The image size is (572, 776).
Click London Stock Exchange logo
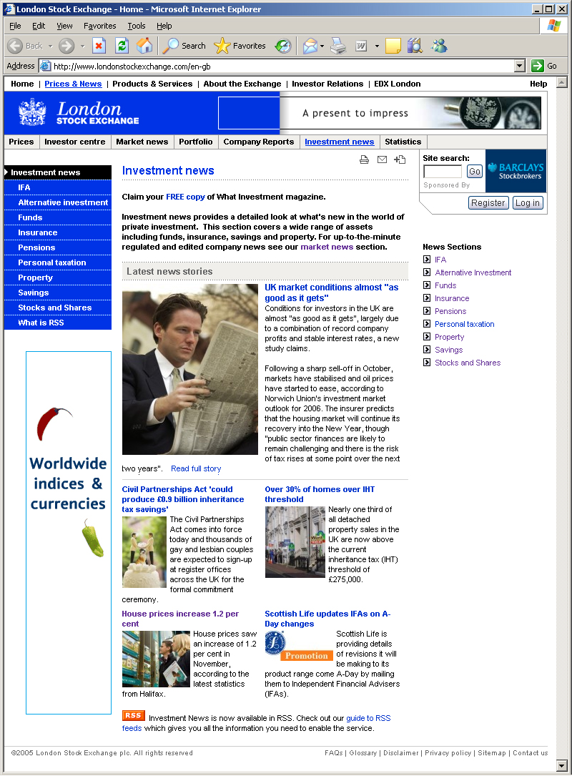[79, 113]
